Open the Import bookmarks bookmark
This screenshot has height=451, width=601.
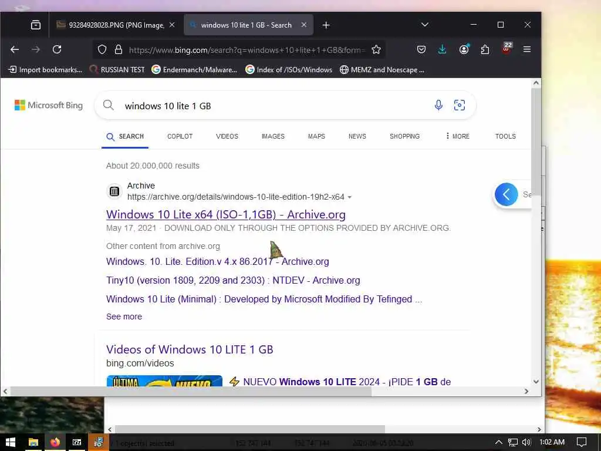tap(45, 70)
